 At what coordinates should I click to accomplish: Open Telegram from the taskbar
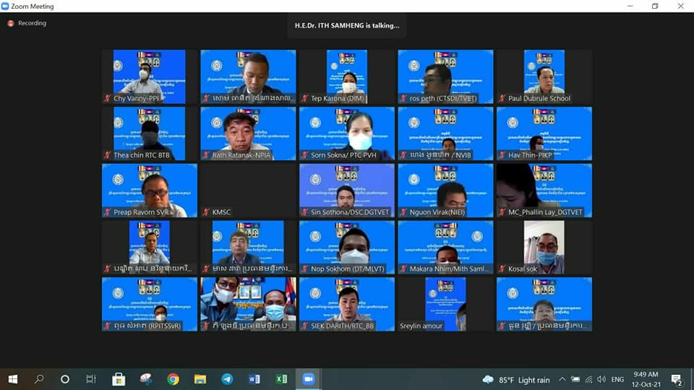click(227, 379)
